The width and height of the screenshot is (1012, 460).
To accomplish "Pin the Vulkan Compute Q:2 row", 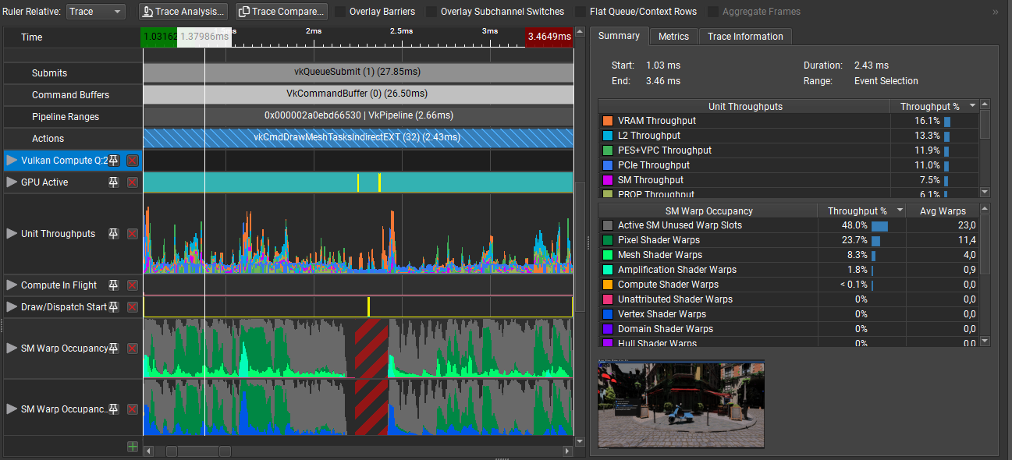I will pos(114,161).
